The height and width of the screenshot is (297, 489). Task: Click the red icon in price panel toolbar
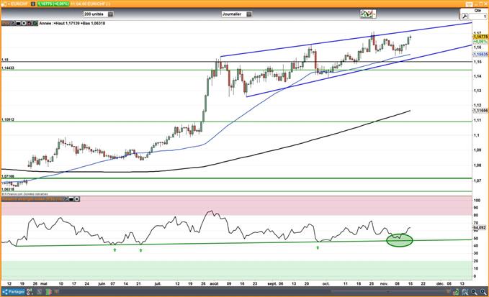point(30,23)
